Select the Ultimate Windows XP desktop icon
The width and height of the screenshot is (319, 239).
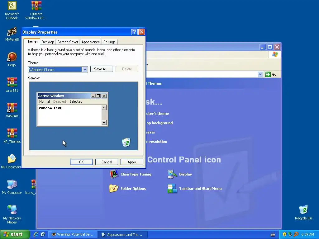tap(36, 11)
